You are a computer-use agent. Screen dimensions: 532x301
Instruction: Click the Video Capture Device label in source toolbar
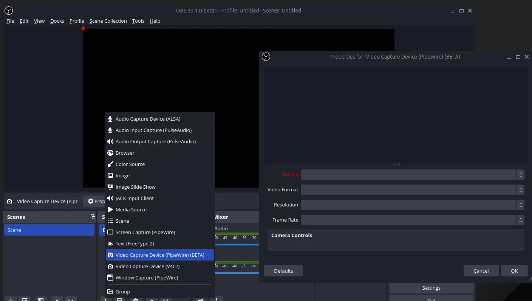(x=47, y=201)
